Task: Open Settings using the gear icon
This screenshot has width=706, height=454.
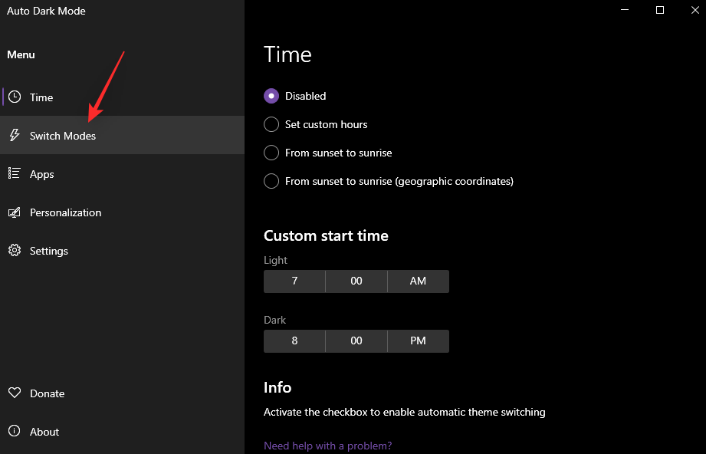Action: pos(14,250)
